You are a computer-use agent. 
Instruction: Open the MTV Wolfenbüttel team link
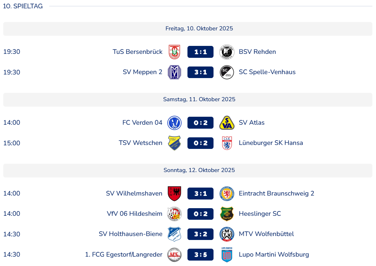(x=266, y=234)
